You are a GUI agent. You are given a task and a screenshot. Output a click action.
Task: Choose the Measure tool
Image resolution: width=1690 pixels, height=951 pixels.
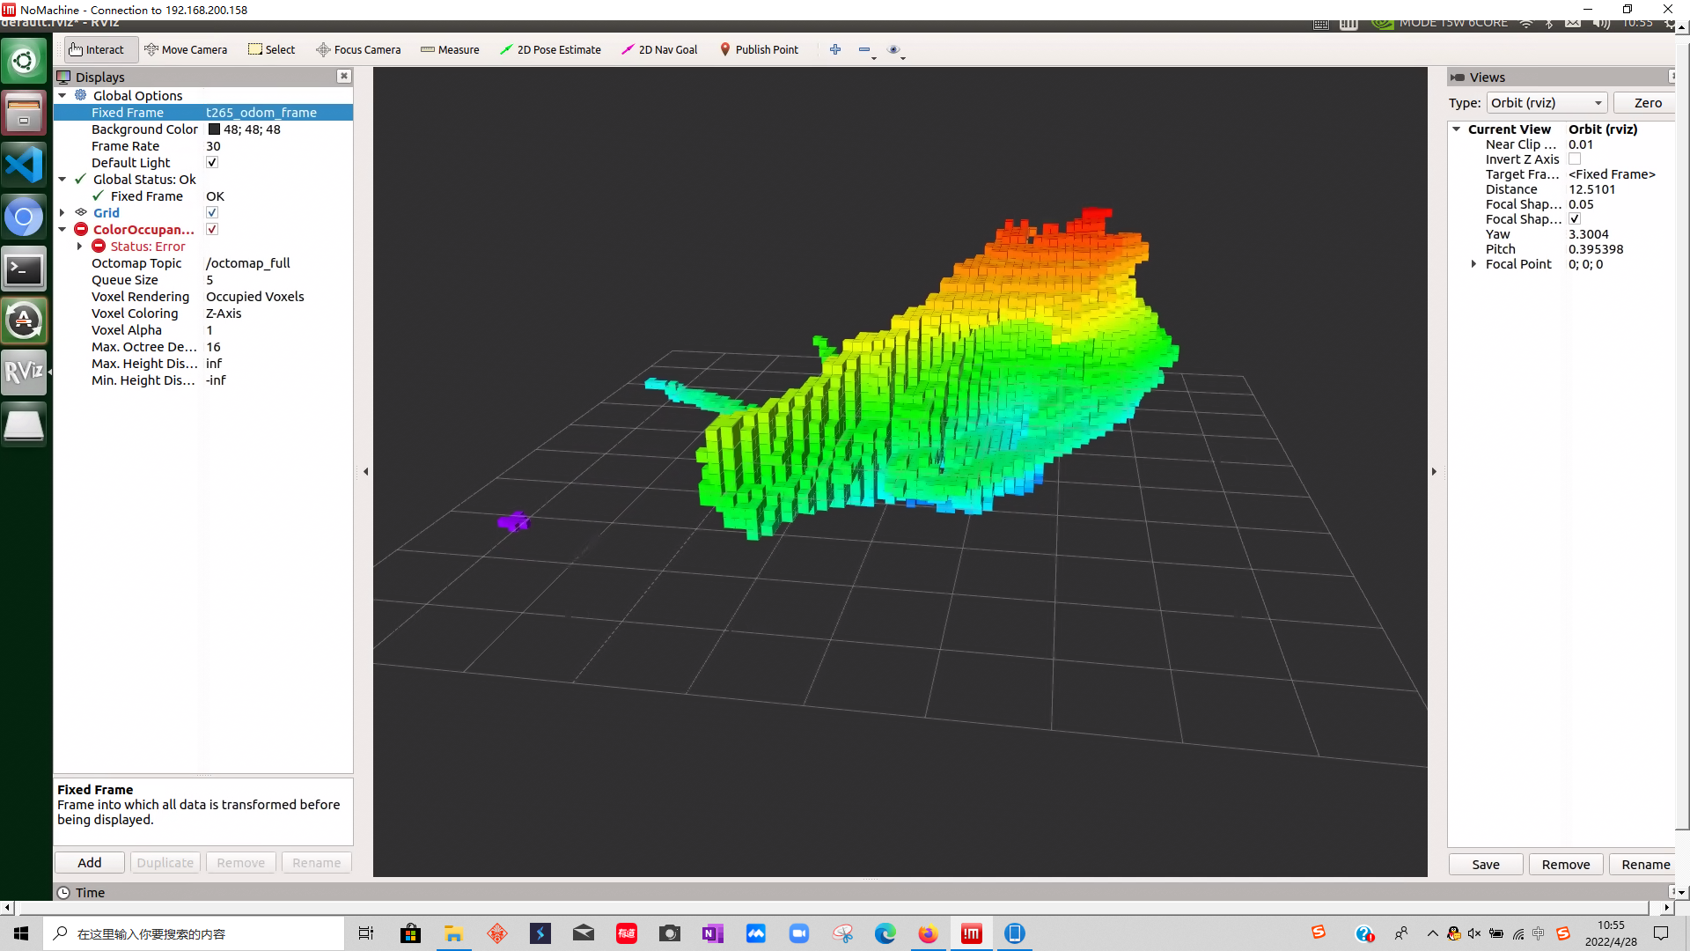point(450,49)
